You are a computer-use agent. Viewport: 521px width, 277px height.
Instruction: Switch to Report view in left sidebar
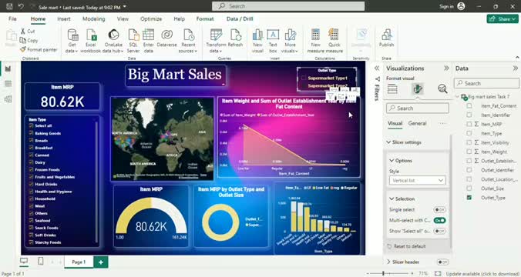tap(8, 68)
